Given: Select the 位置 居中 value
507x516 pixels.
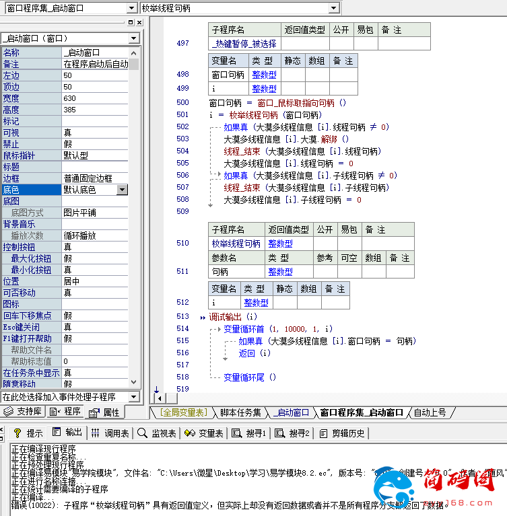Looking at the screenshot, I should click(x=95, y=281).
